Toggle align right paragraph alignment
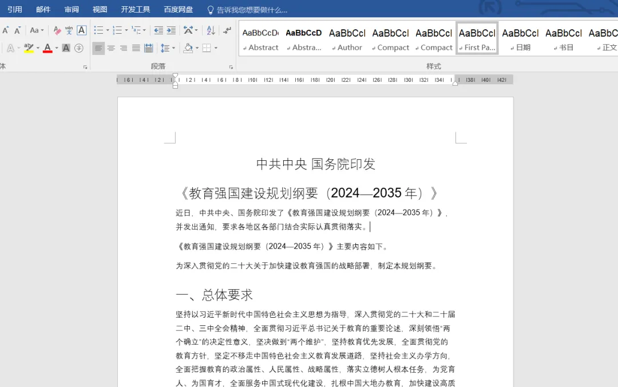Image resolution: width=618 pixels, height=387 pixels. [124, 48]
